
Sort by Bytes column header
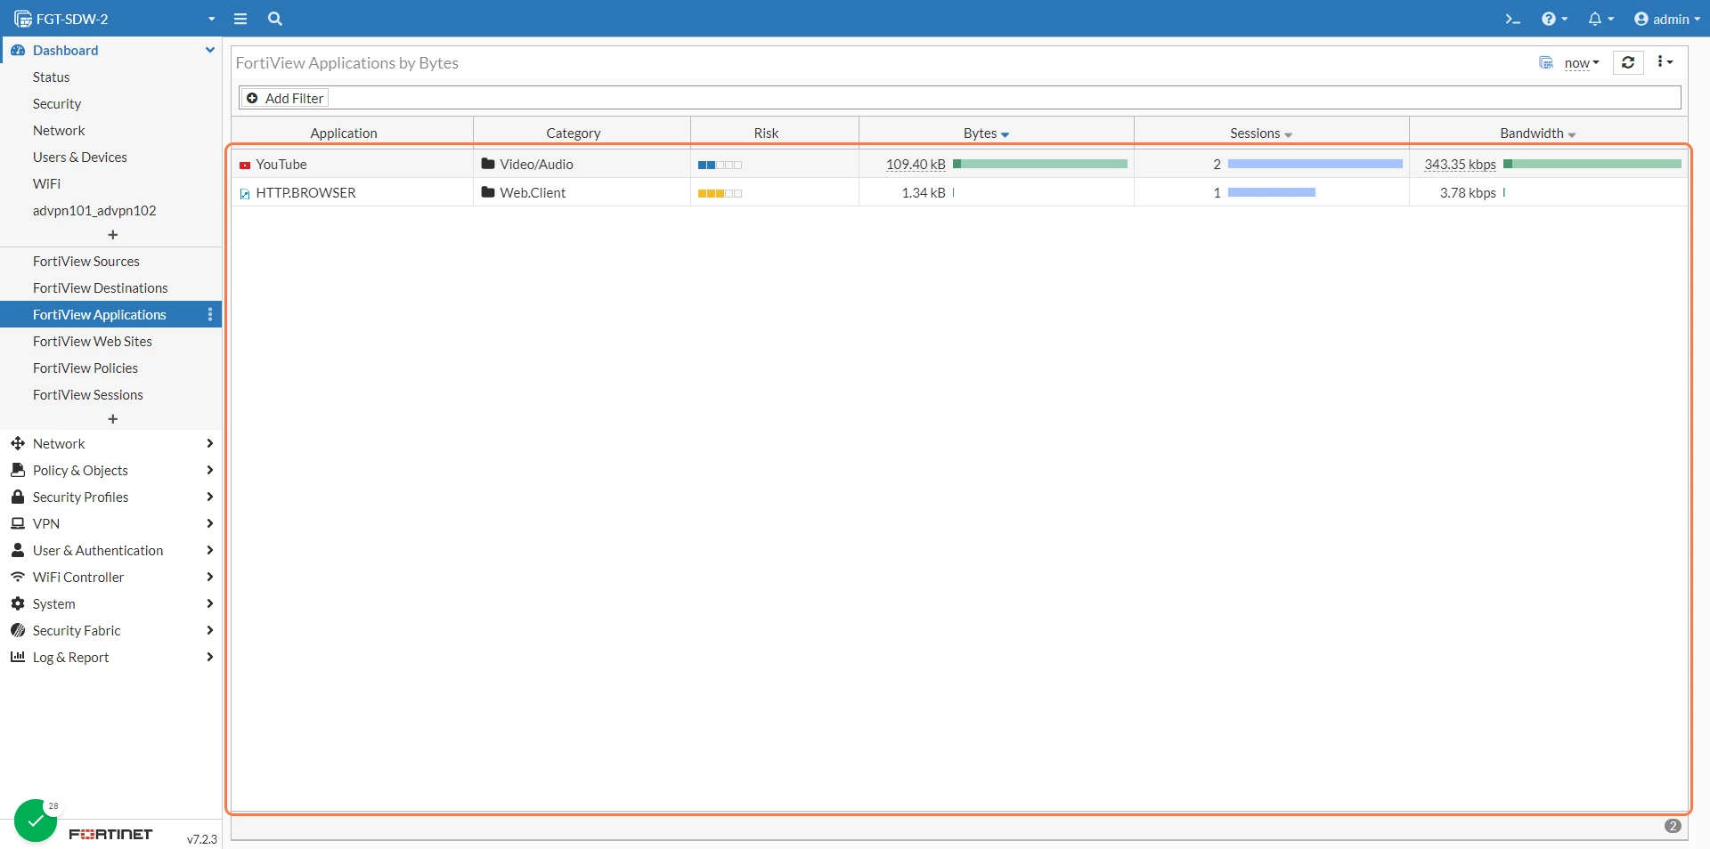986,133
